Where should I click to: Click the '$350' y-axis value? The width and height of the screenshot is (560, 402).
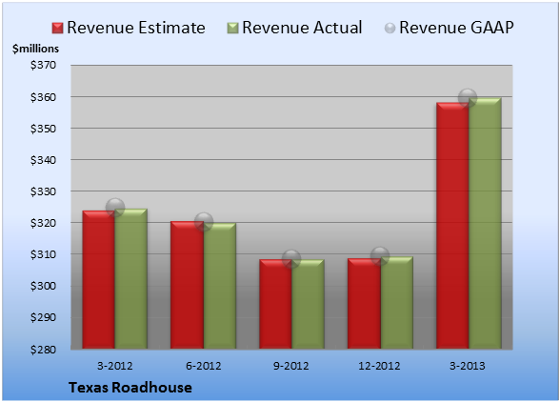43,129
